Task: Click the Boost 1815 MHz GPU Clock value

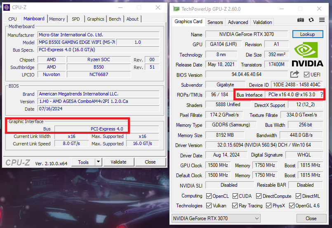Action: coord(311,165)
